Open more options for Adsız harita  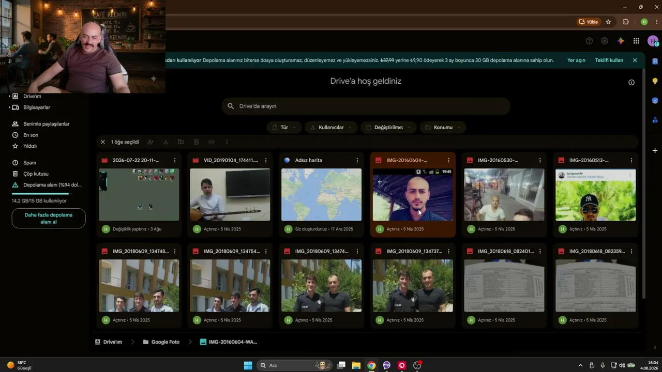pyautogui.click(x=357, y=160)
